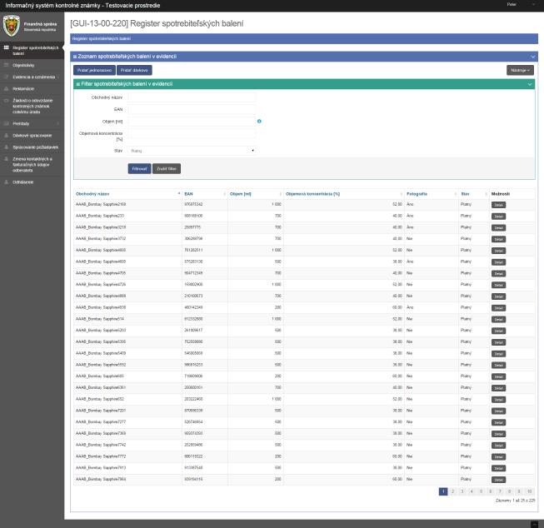Click the grid icon beside Register spotrebiteľských balení
Image resolution: width=544 pixels, height=528 pixels.
(x=6, y=47)
